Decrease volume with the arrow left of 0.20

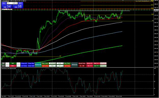tap(8, 3)
